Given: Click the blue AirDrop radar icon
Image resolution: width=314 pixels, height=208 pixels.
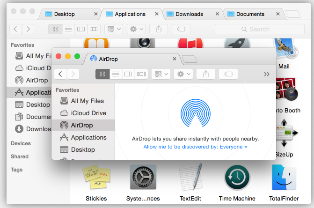Looking at the screenshot, I should pyautogui.click(x=196, y=113).
